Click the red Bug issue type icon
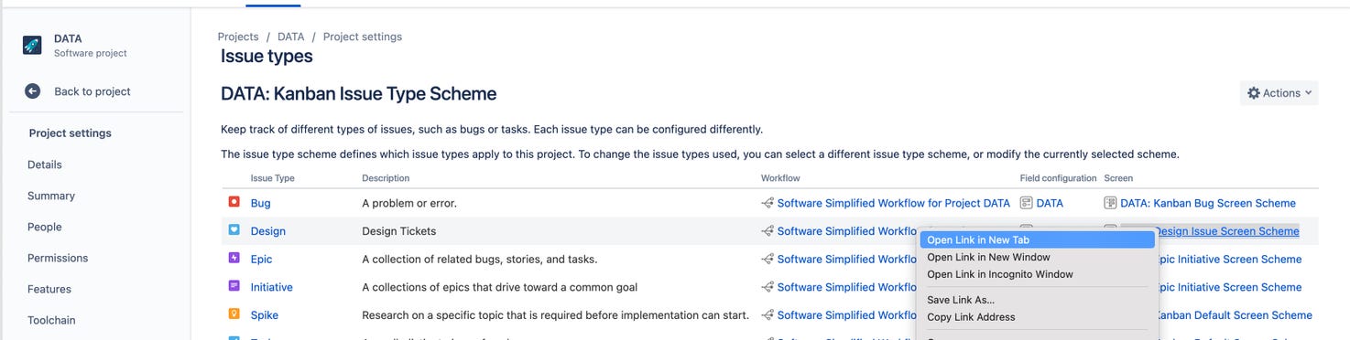The image size is (1350, 340). pyautogui.click(x=234, y=202)
